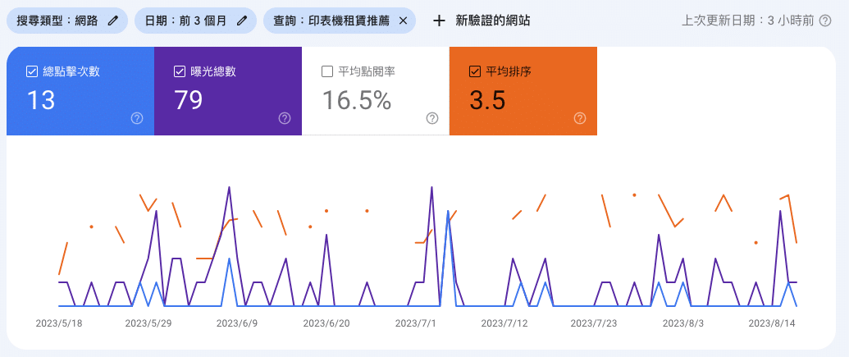Click the 2023/7/23 axis date label

[594, 323]
